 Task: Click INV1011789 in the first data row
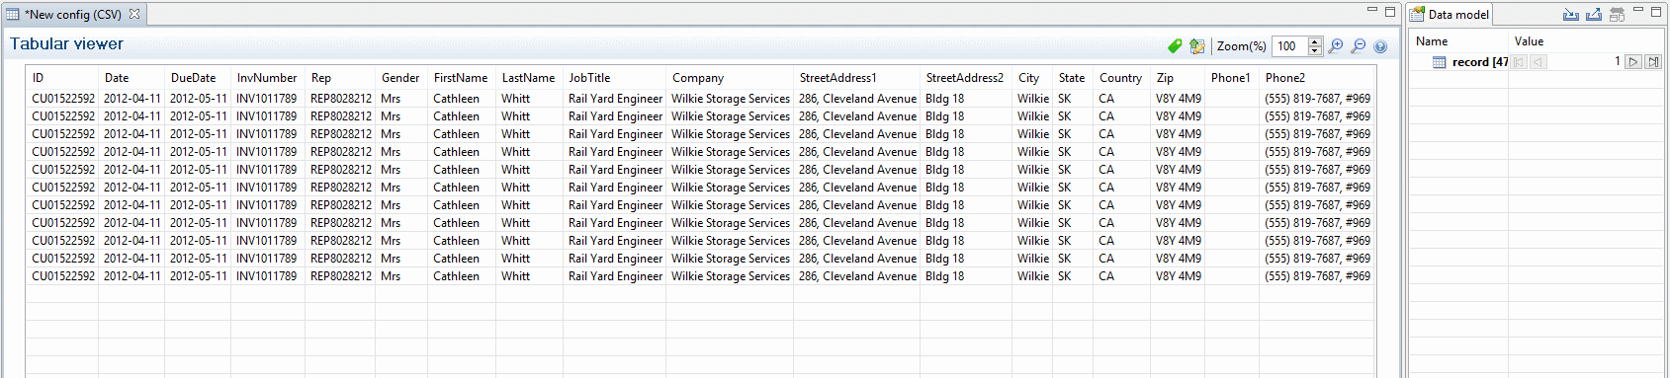(266, 99)
